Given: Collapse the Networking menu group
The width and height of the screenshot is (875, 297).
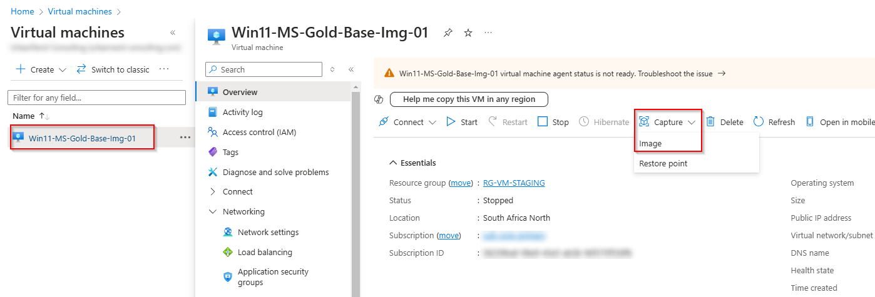Looking at the screenshot, I should pos(213,211).
